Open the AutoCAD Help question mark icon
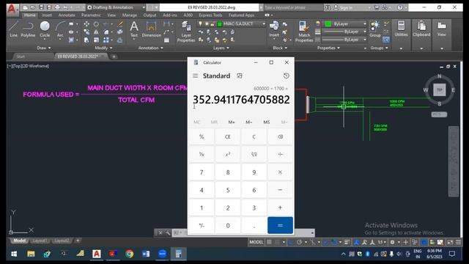 click(x=400, y=7)
